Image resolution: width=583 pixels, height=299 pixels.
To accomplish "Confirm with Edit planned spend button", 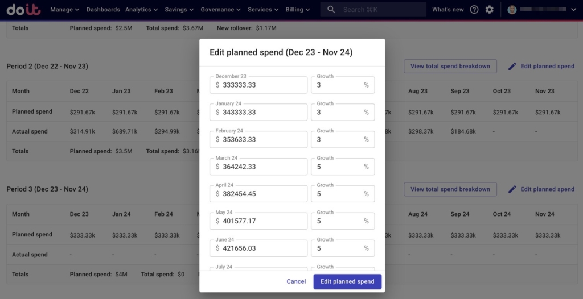I will [x=347, y=281].
